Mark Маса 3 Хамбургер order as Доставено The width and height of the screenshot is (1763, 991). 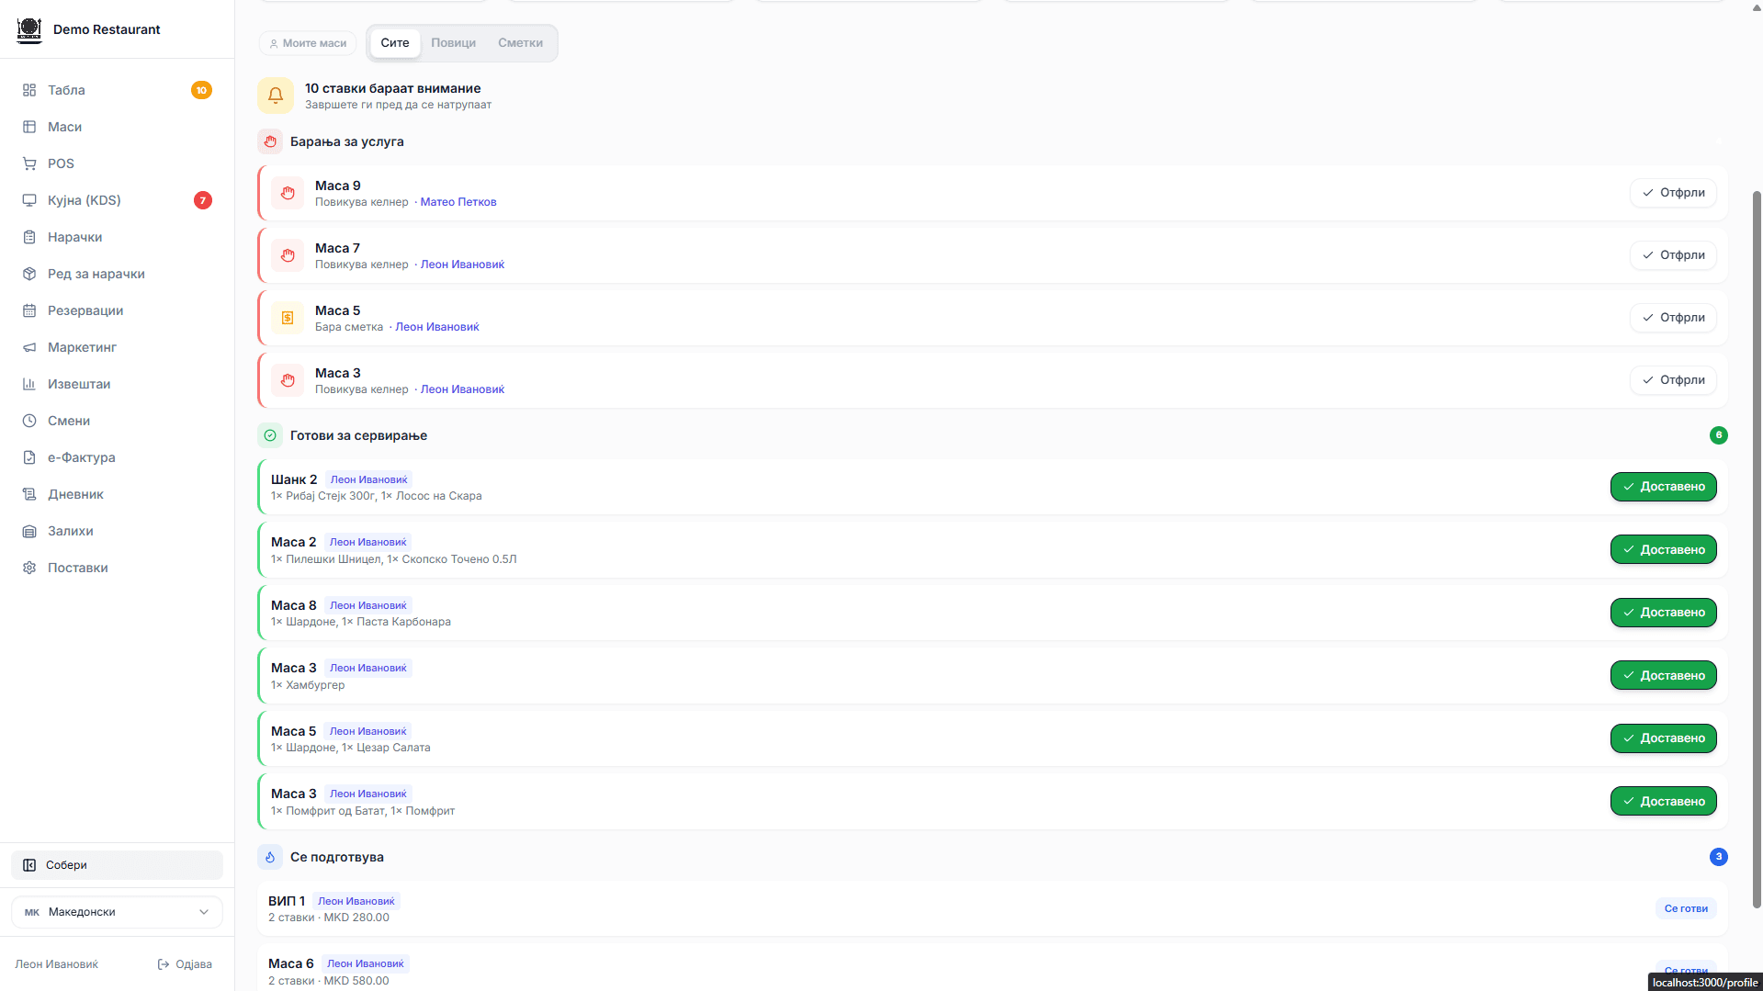coord(1663,676)
